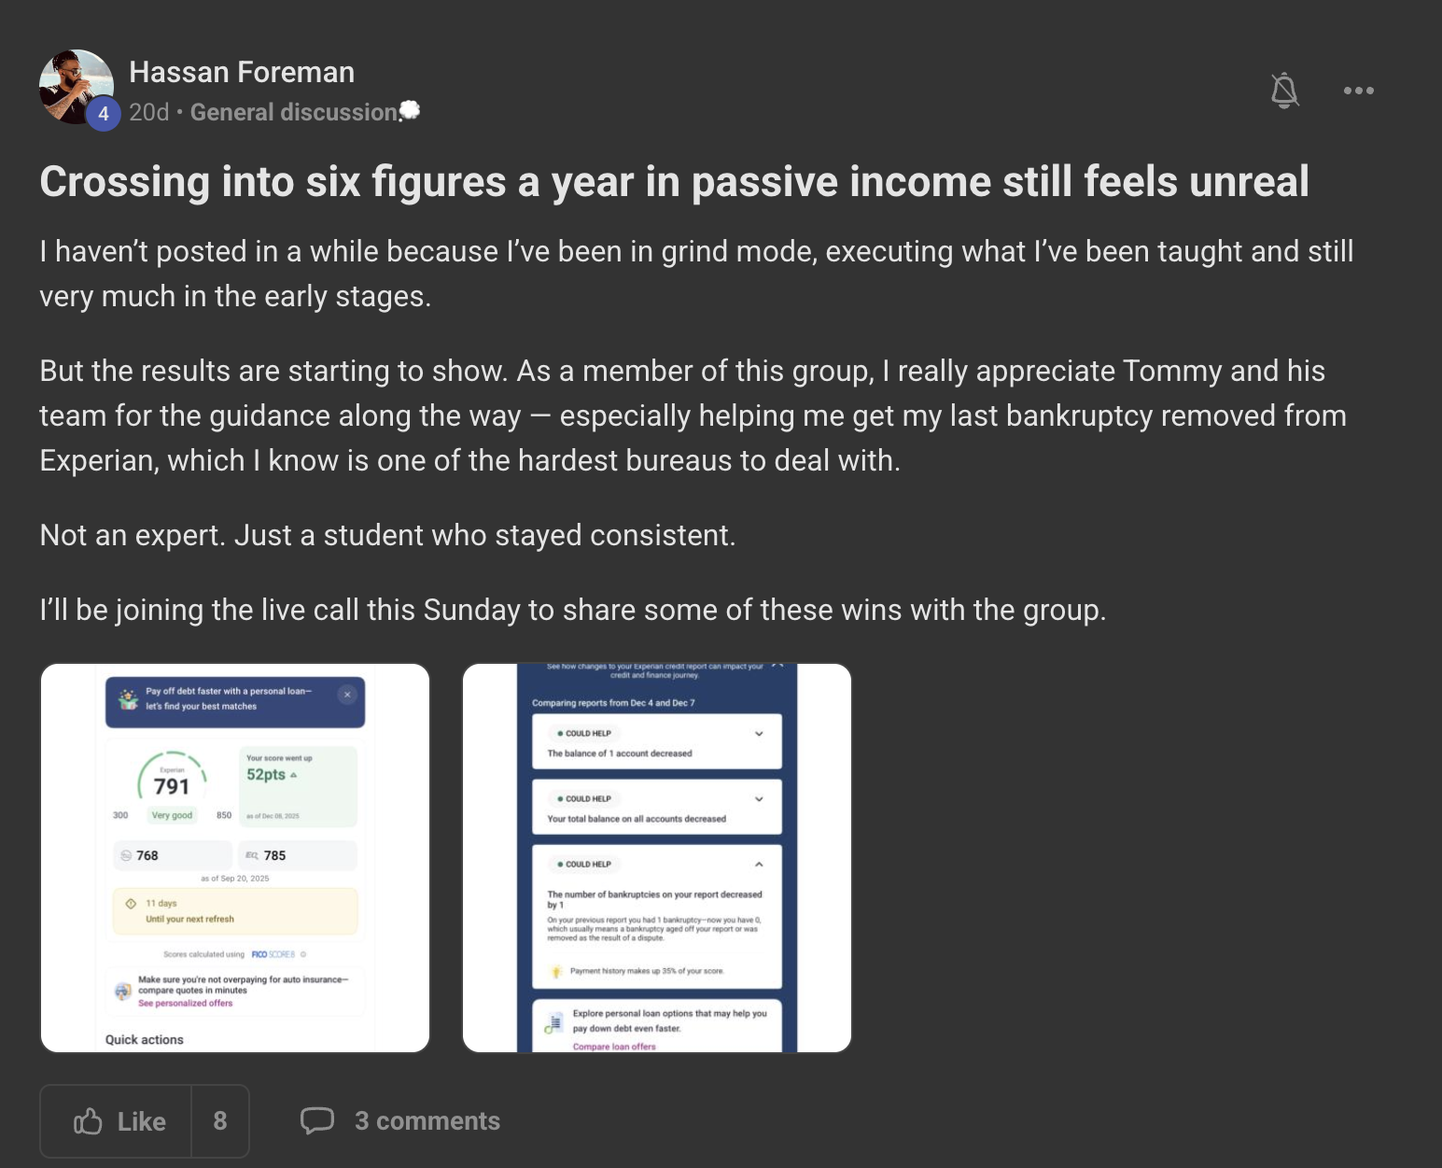Open the Experian report comparison screenshot
This screenshot has height=1168, width=1442.
(657, 858)
